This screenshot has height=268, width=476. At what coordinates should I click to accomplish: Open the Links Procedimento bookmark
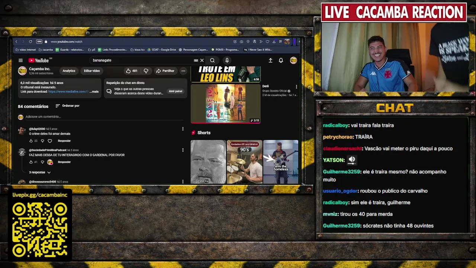coord(112,50)
